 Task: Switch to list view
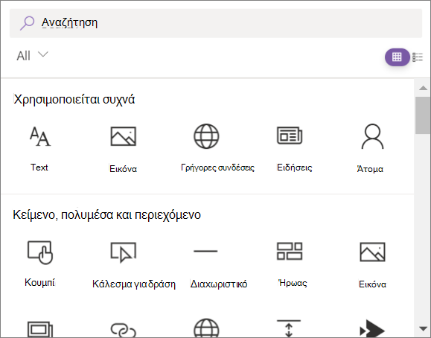(x=418, y=57)
